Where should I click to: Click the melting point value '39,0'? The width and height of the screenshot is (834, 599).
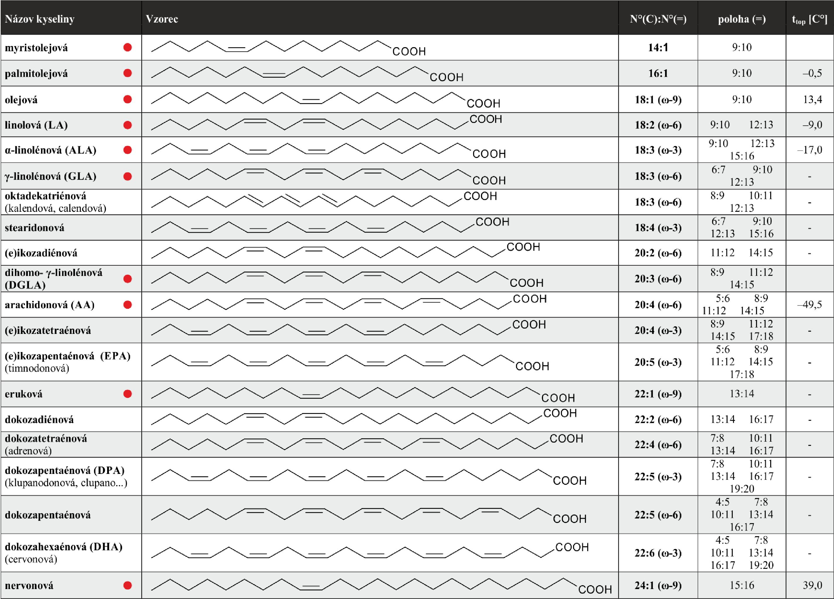pos(812,586)
